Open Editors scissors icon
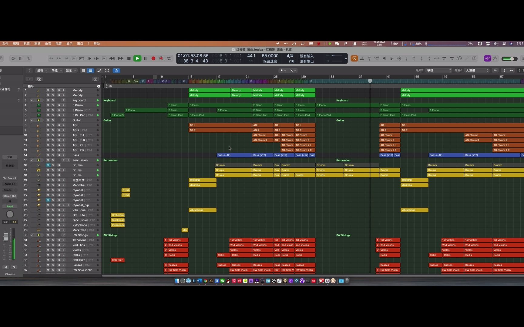 click(28, 58)
